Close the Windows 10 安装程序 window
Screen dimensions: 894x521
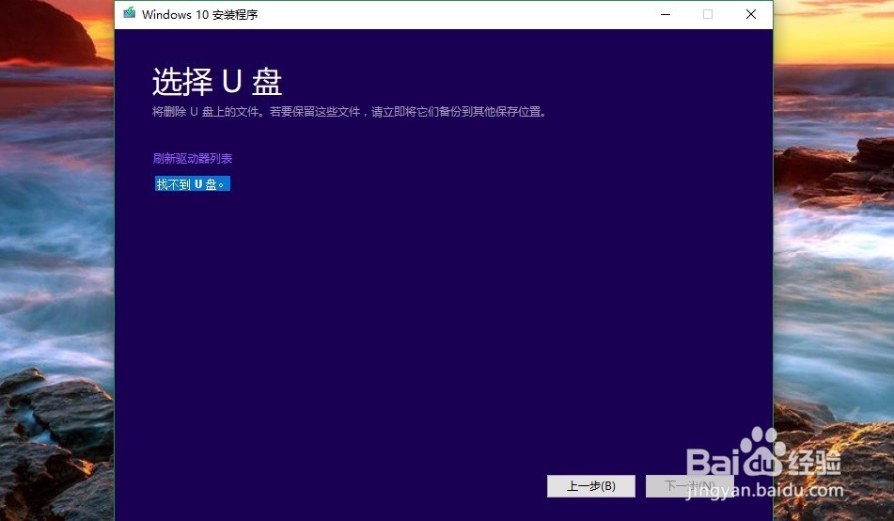[x=751, y=14]
